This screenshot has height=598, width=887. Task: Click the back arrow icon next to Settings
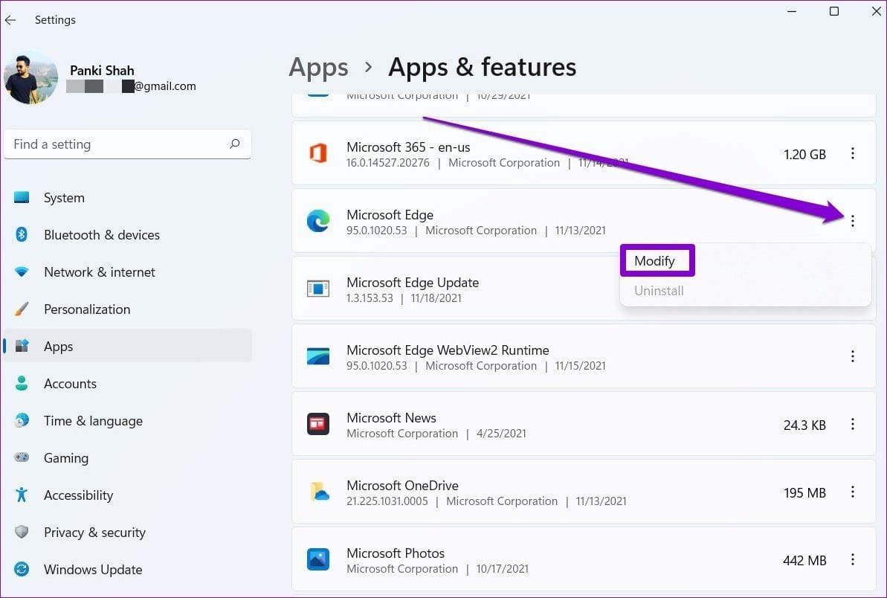point(10,20)
